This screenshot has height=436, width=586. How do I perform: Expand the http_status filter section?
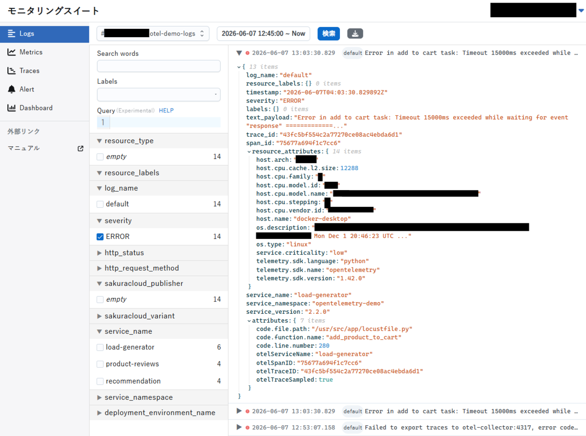coord(159,253)
